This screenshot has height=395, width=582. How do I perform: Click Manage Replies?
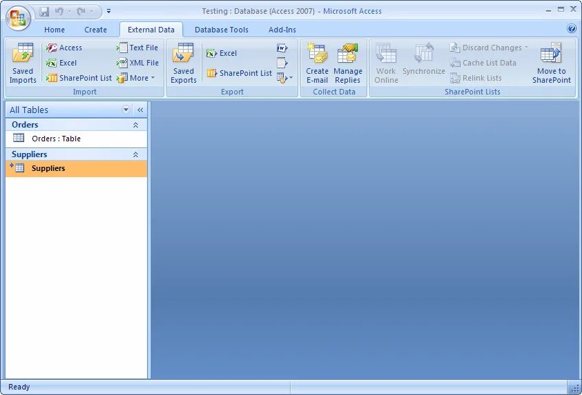click(348, 63)
